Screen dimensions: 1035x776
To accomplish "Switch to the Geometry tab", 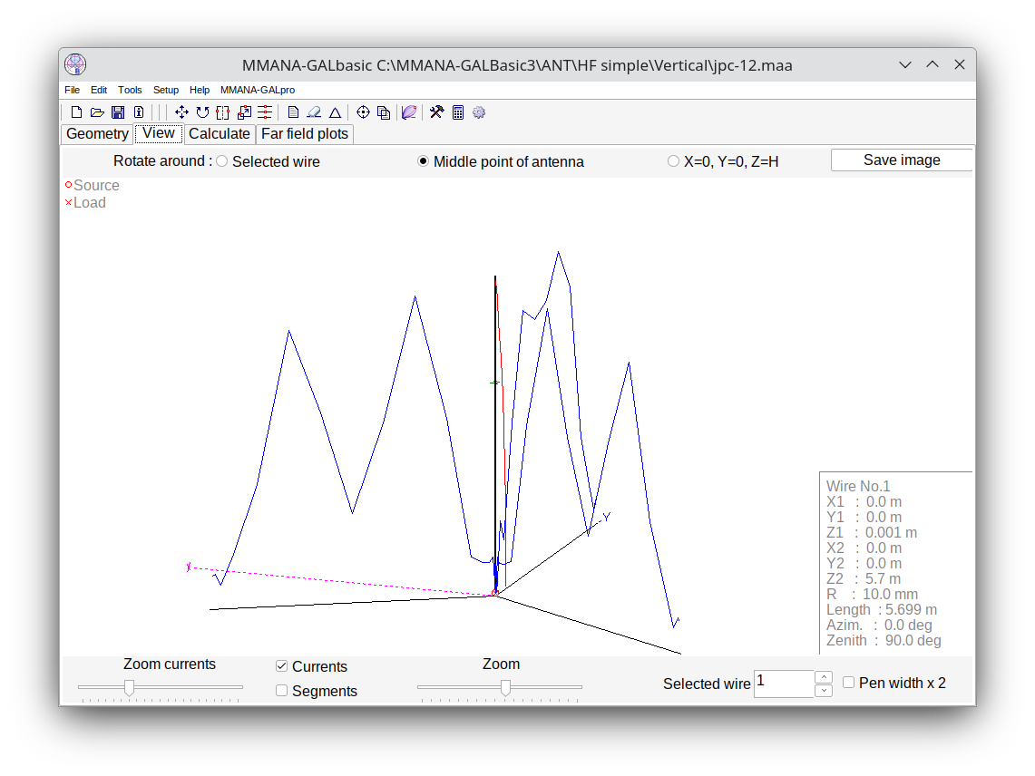I will [97, 134].
